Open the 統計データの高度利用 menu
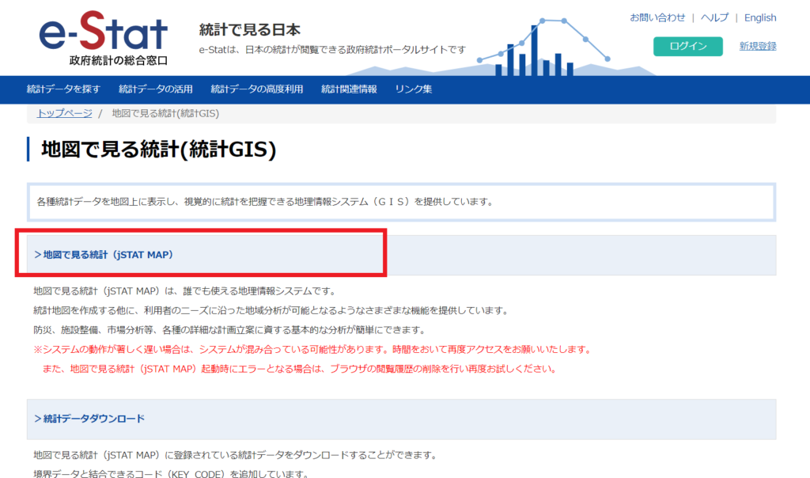The image size is (810, 478). pyautogui.click(x=257, y=89)
